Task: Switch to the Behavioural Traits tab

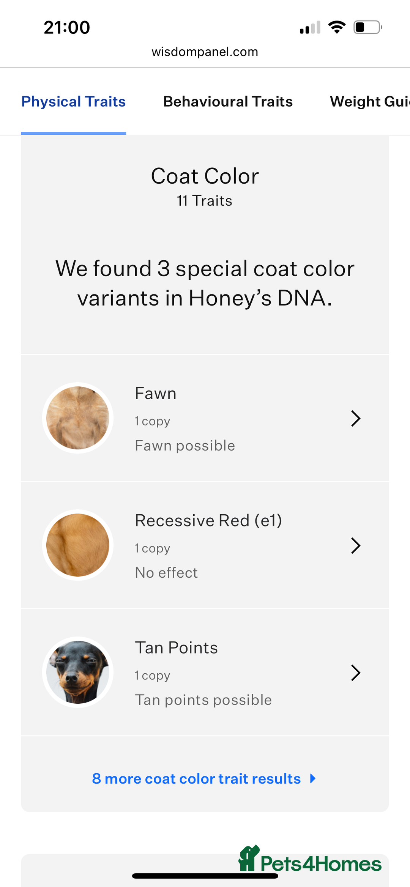Action: [x=228, y=101]
